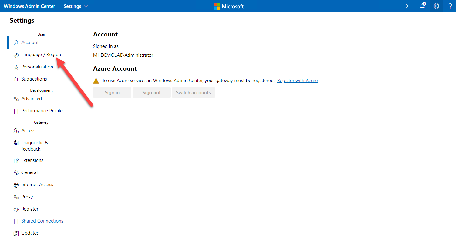Click the Language / Region gear icon
Image resolution: width=456 pixels, height=240 pixels.
point(16,55)
